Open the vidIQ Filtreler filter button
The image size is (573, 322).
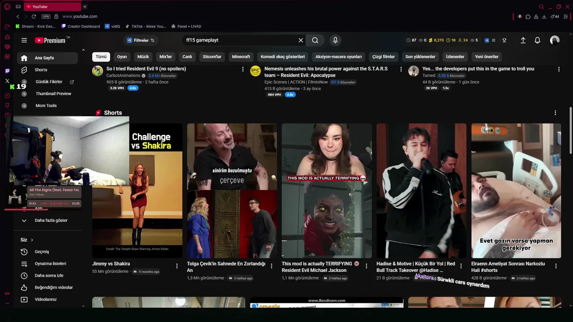pos(141,40)
